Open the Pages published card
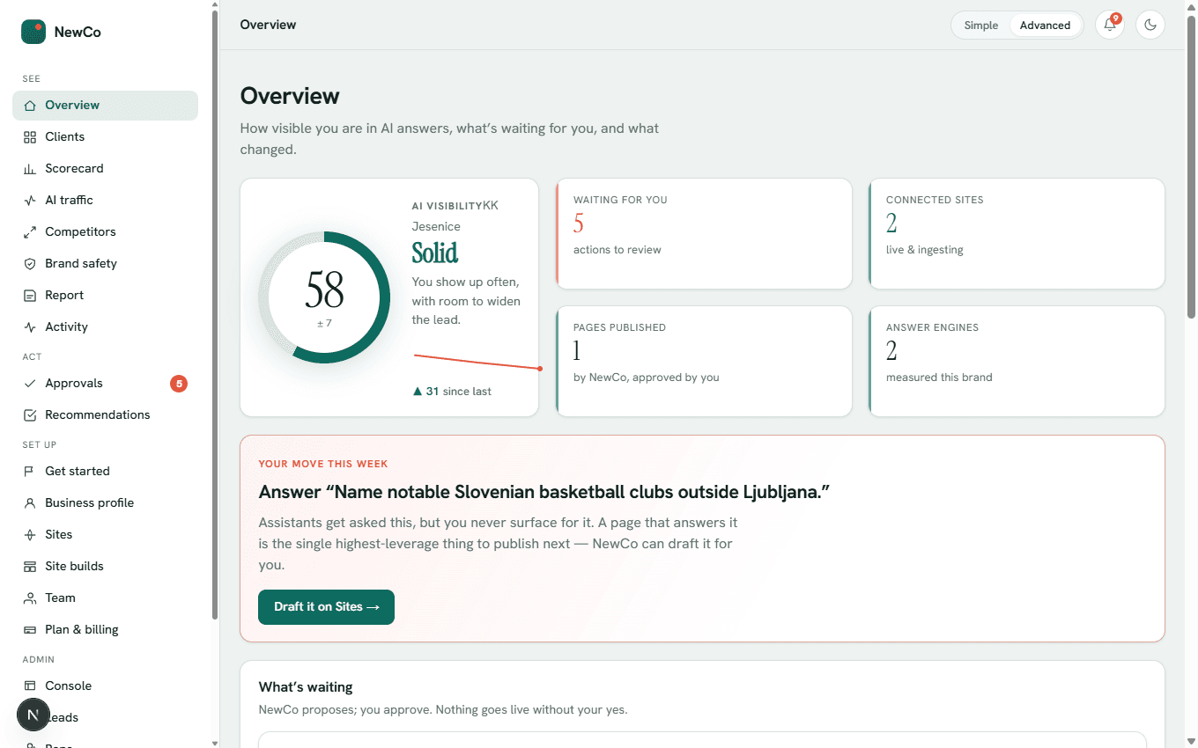Screen dimensions: 1198x748 pos(704,361)
